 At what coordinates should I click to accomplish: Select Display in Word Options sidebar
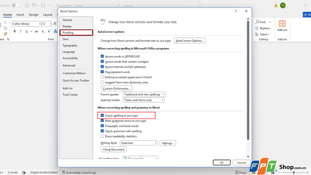click(76, 26)
